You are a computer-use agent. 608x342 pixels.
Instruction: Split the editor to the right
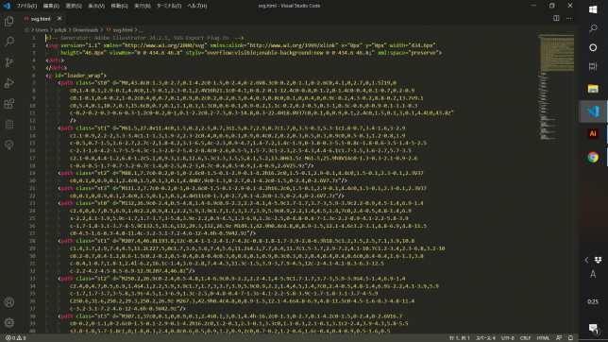pos(556,18)
